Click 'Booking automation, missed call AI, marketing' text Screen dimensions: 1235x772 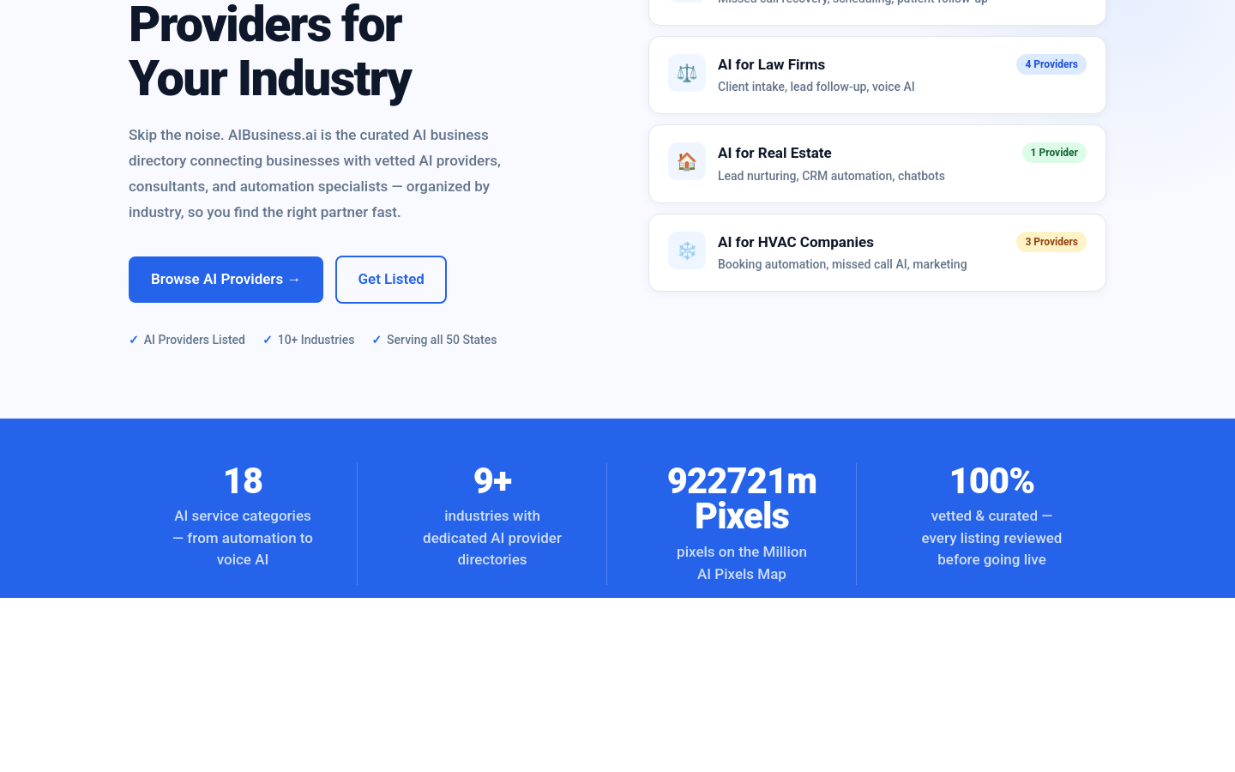pyautogui.click(x=842, y=264)
